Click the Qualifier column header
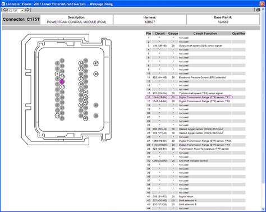 pos(239,34)
